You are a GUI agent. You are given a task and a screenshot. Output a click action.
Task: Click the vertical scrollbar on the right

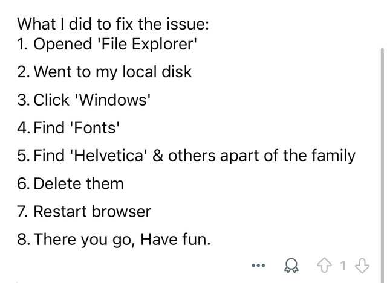pos(382,165)
